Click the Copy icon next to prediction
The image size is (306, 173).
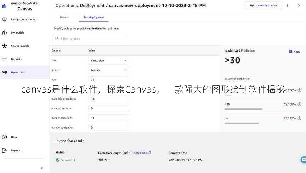290,52
